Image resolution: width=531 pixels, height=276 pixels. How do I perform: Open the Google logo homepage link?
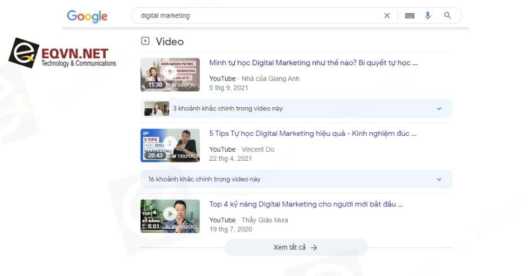pyautogui.click(x=87, y=16)
